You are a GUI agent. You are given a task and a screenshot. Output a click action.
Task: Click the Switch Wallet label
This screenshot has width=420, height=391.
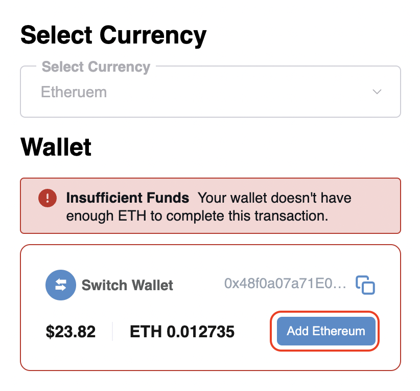click(x=127, y=285)
